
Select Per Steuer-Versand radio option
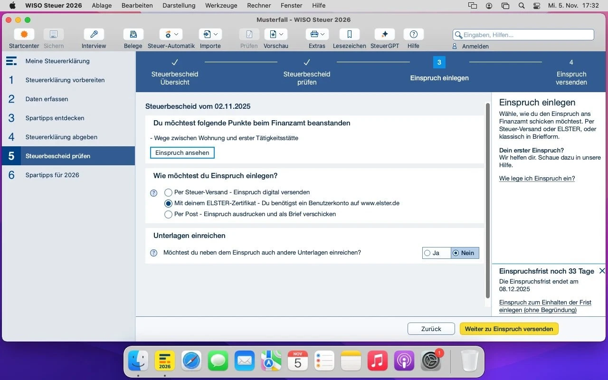coord(168,192)
